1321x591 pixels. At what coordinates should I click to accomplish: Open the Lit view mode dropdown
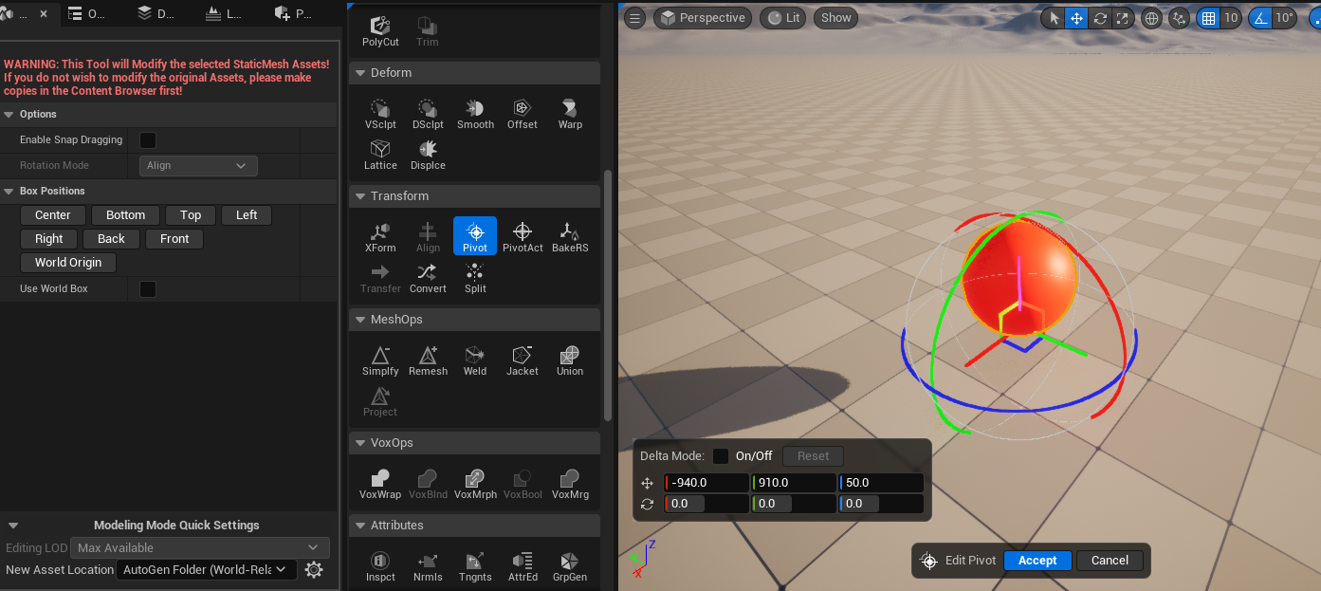[784, 18]
